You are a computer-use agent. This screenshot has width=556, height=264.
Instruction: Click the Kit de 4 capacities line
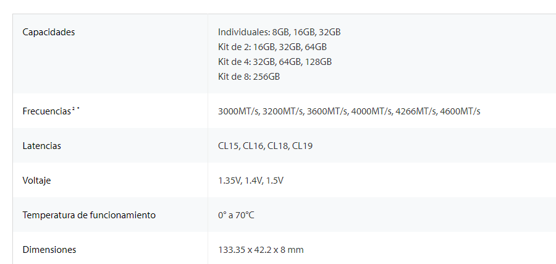pos(275,62)
